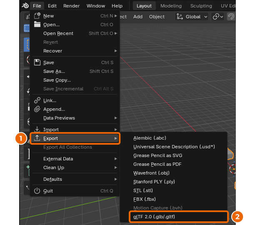Choose Save As... entry

coord(75,71)
